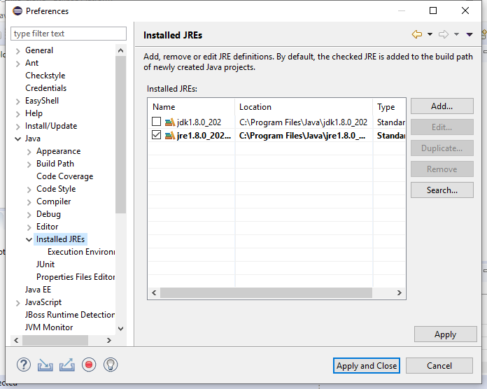Collapse the Java tree node
This screenshot has width=487, height=389.
pyautogui.click(x=18, y=139)
